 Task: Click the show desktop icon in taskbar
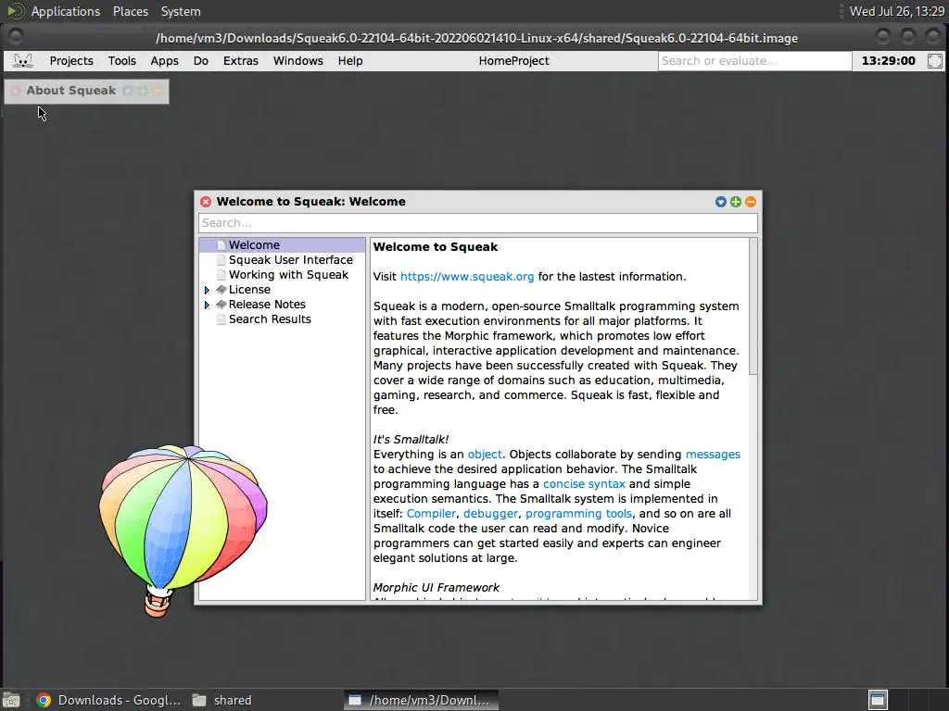pyautogui.click(x=11, y=700)
